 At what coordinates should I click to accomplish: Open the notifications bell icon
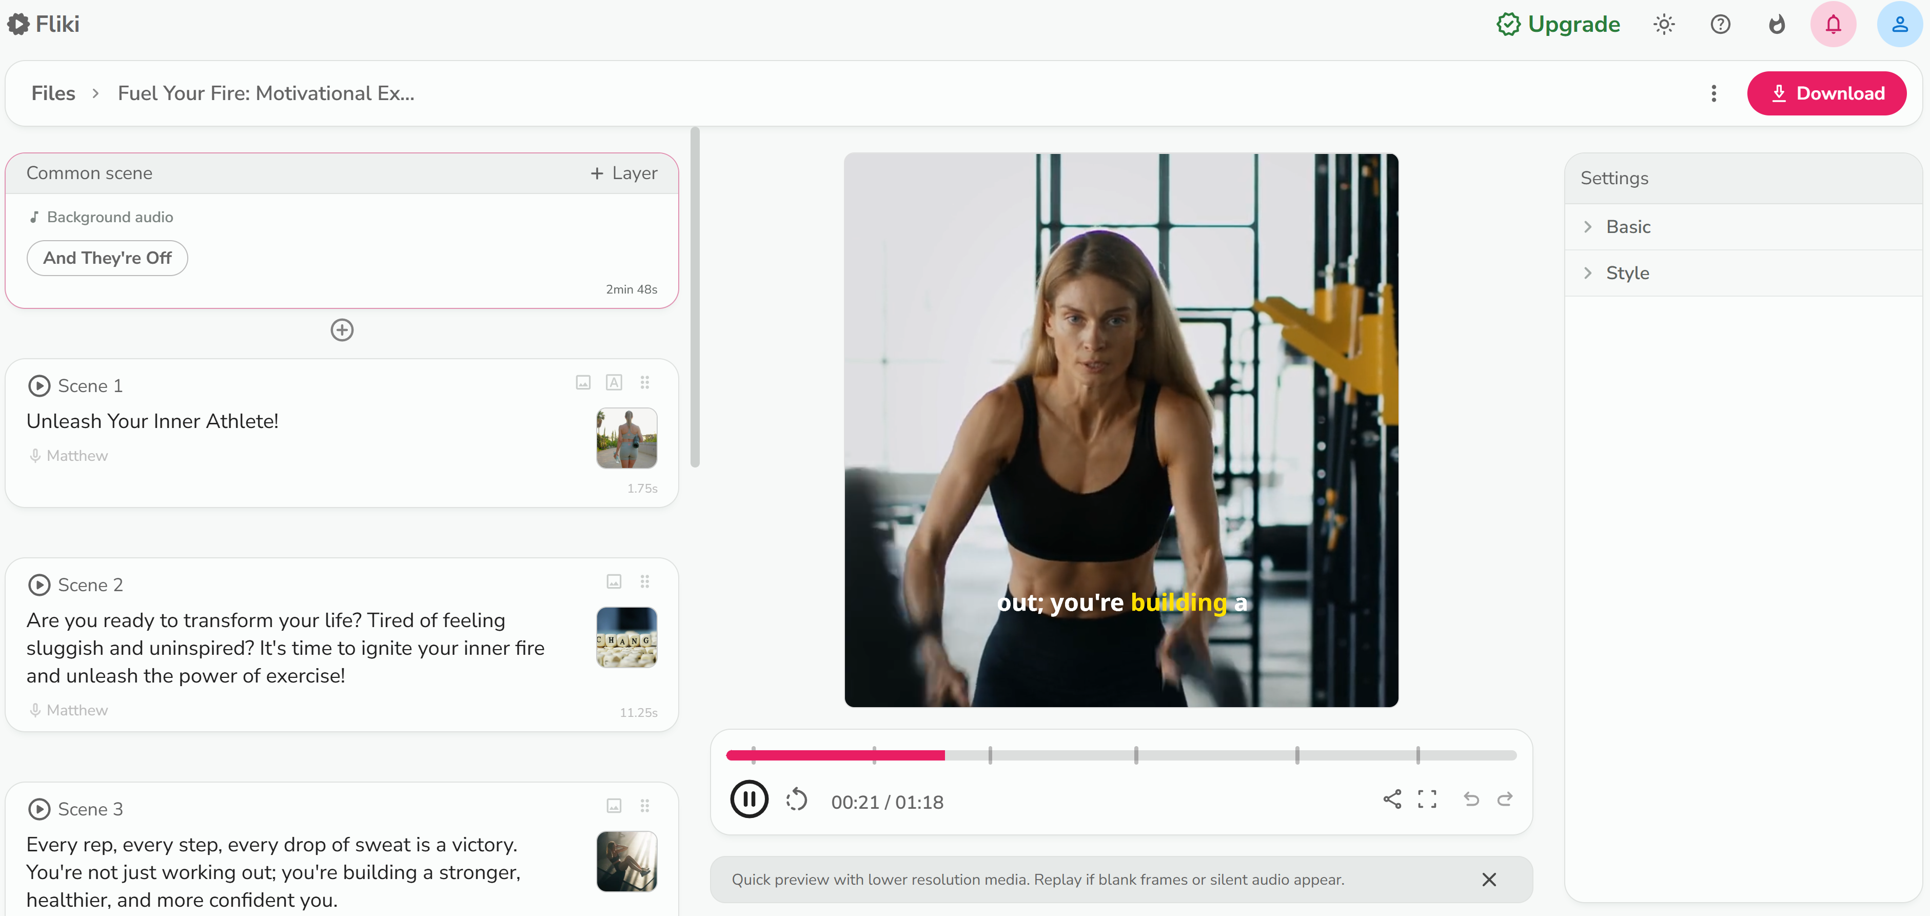click(x=1834, y=24)
